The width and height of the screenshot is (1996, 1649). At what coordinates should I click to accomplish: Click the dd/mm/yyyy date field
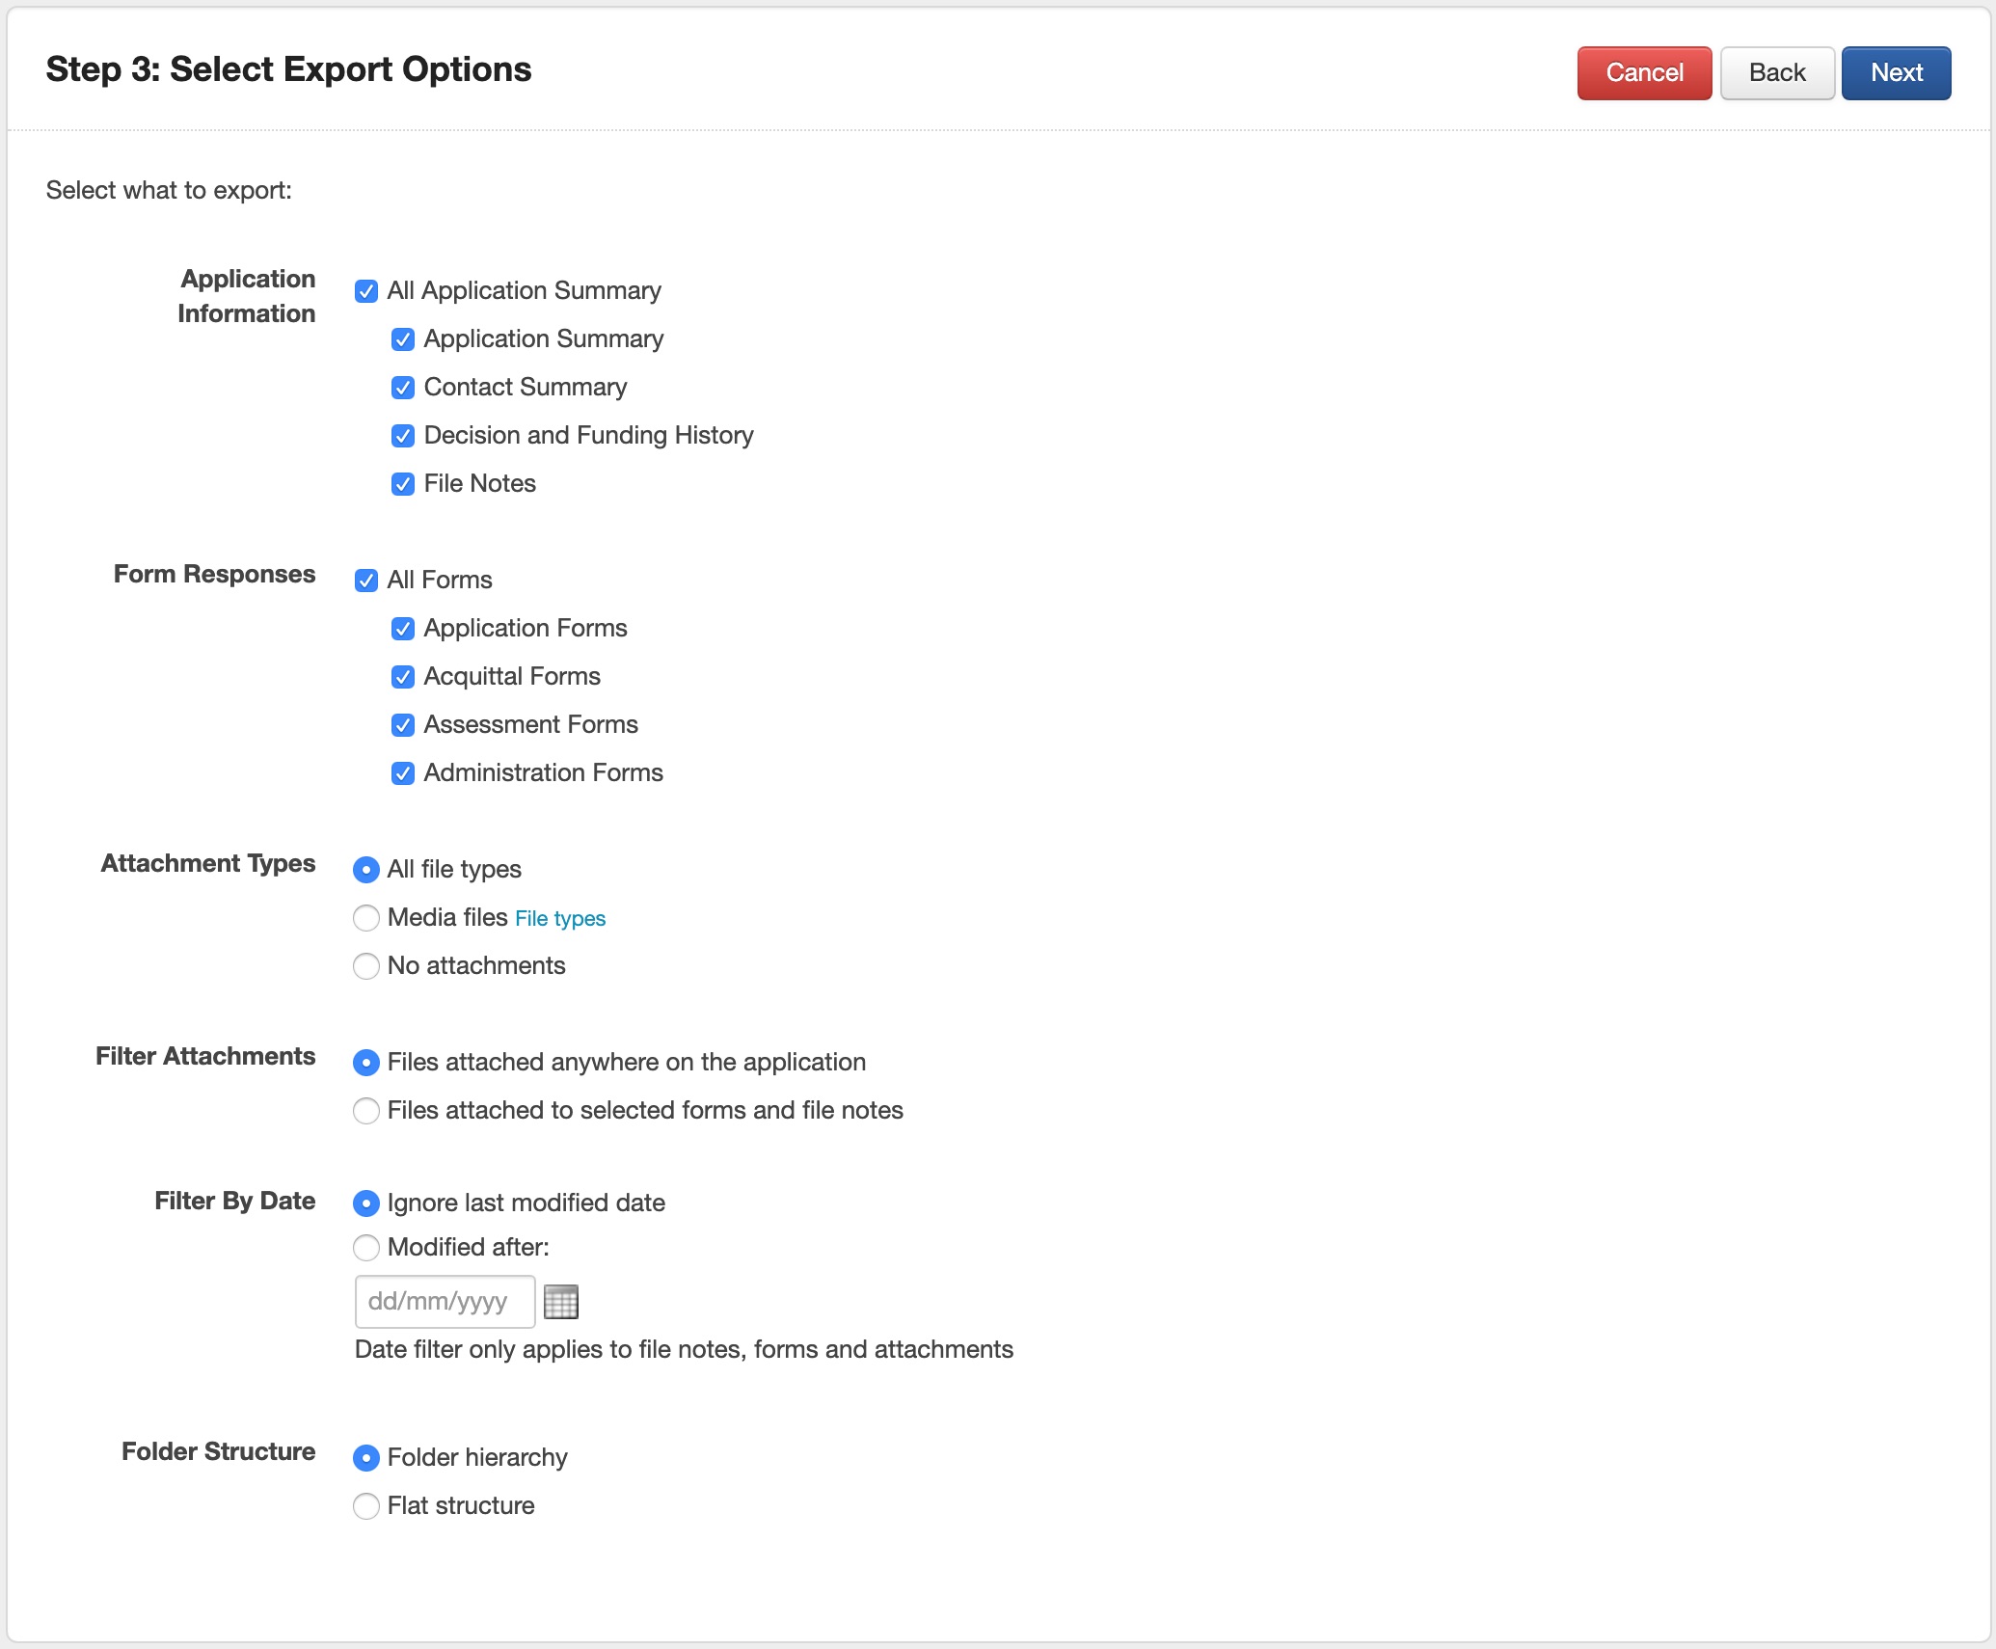point(445,1302)
